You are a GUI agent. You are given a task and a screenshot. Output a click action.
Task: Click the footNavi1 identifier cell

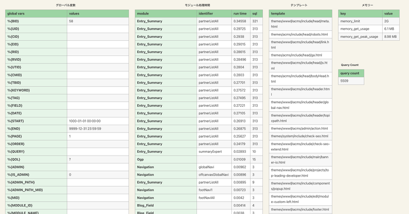click(214, 190)
